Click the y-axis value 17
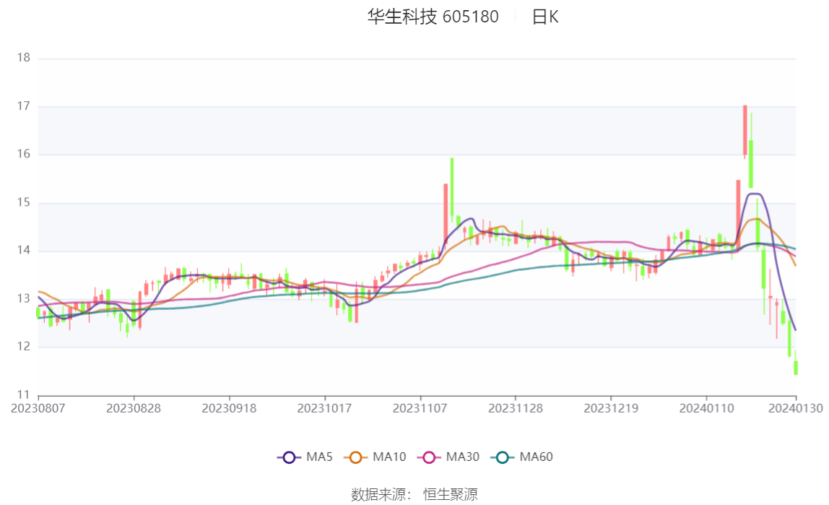The height and width of the screenshot is (505, 829). pyautogui.click(x=23, y=105)
